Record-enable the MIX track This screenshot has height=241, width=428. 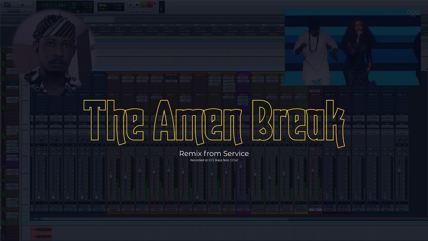318,149
